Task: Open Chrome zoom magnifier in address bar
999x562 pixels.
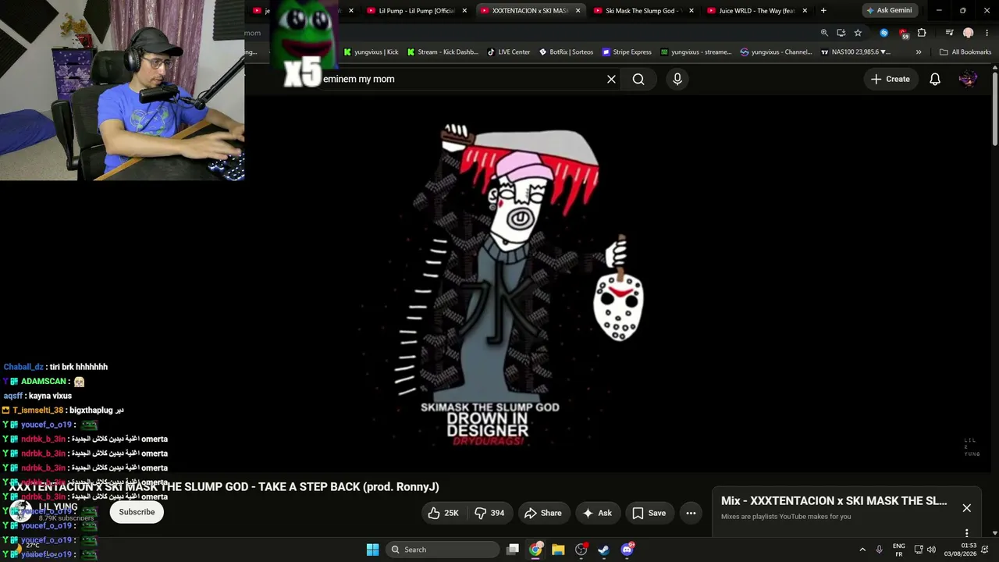Action: [824, 33]
